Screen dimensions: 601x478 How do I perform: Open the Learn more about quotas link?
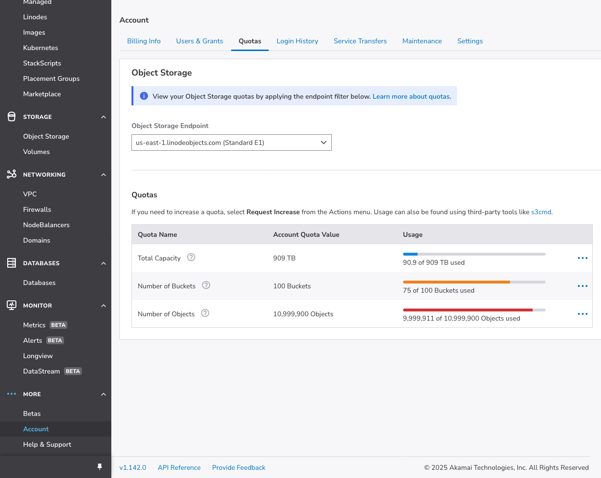(411, 96)
